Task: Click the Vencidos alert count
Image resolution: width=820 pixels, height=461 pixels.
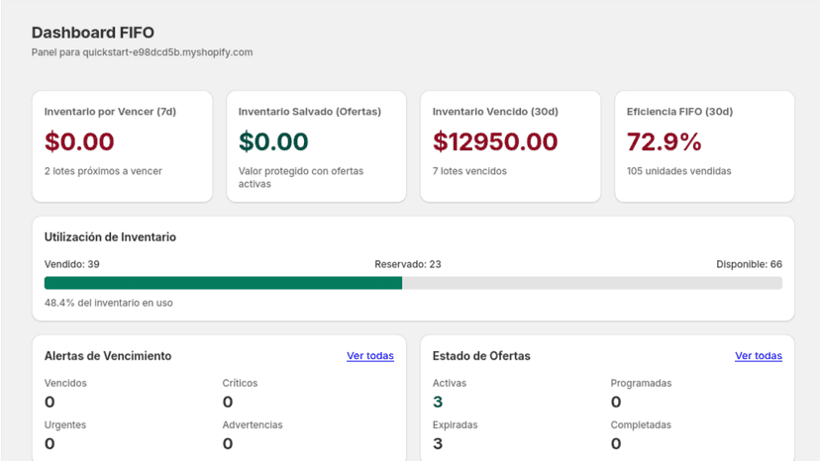Action: coord(50,402)
